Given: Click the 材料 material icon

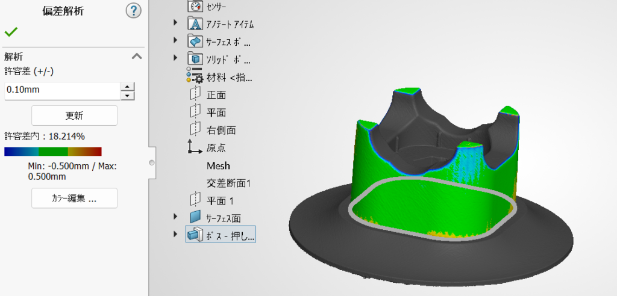Looking at the screenshot, I should pyautogui.click(x=195, y=77).
